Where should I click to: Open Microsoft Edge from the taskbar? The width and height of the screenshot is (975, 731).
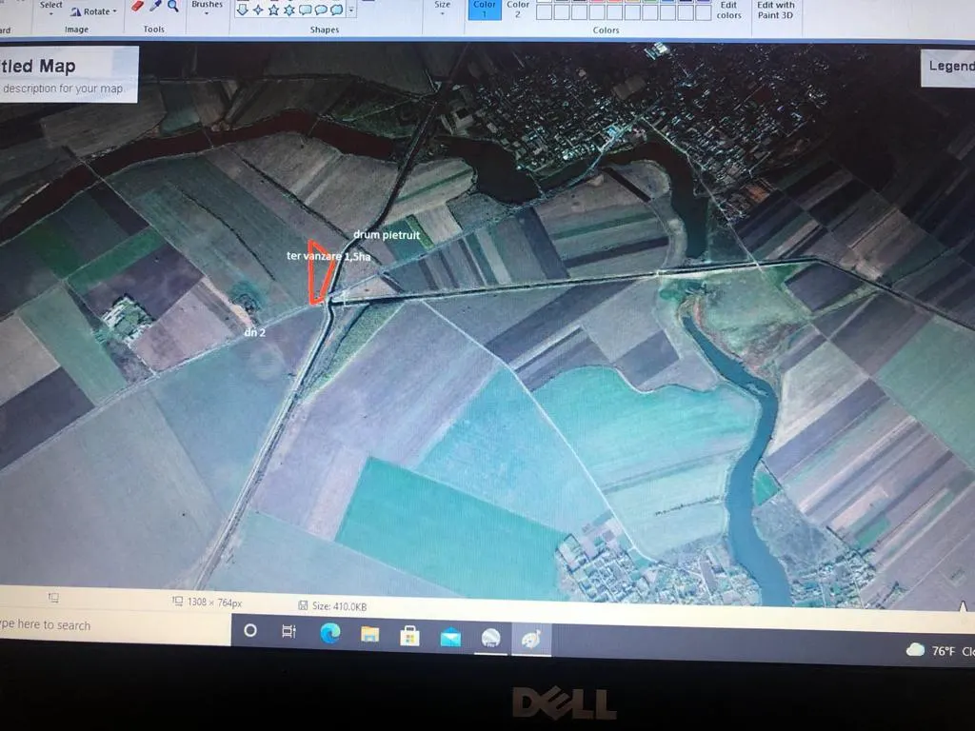pos(330,633)
